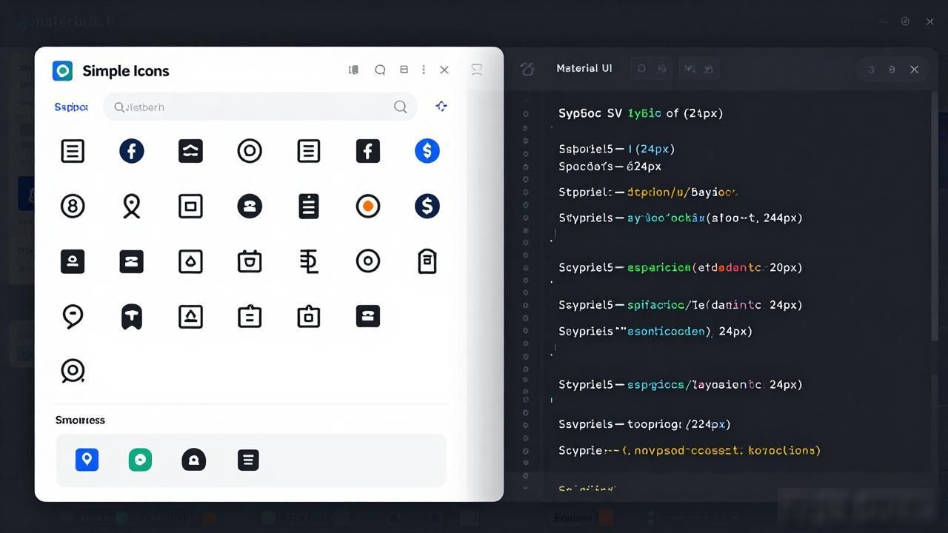Click the sparkle icon beside search field
Viewport: 948px width, 533px height.
tap(441, 106)
